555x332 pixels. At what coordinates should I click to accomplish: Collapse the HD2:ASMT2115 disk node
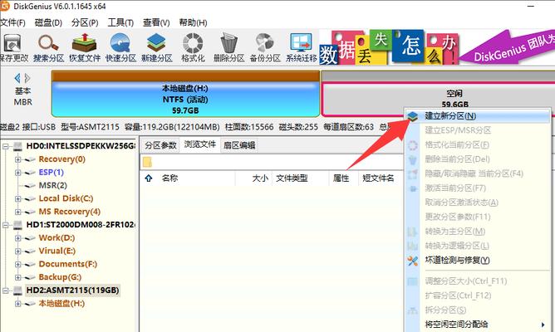point(5,290)
